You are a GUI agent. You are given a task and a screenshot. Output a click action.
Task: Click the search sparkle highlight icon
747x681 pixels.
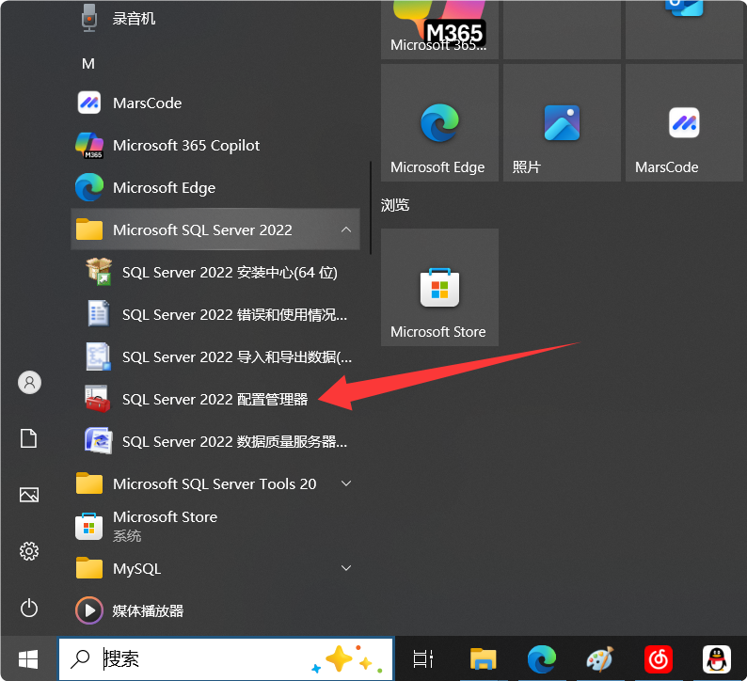pyautogui.click(x=347, y=659)
